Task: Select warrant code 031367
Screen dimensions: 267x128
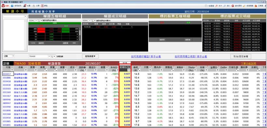Action: pos(7,96)
